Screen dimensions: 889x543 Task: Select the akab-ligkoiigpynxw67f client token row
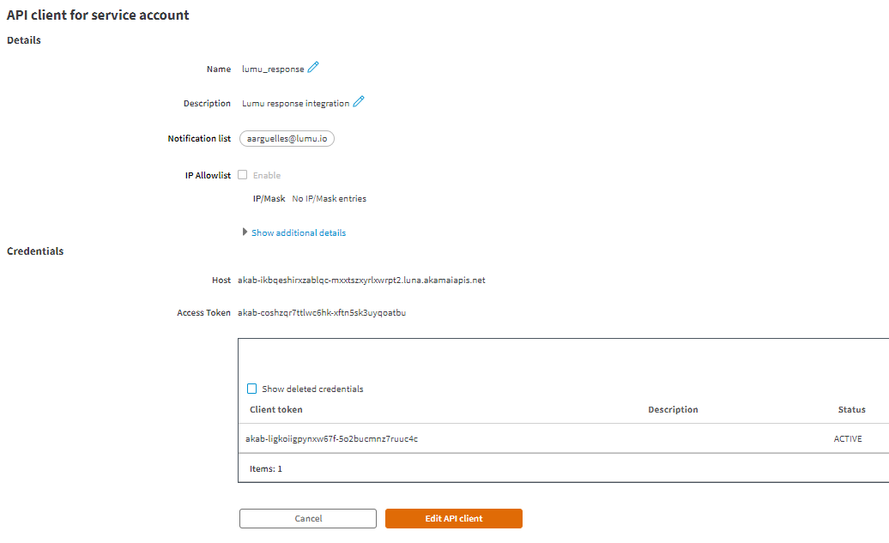tap(331, 439)
